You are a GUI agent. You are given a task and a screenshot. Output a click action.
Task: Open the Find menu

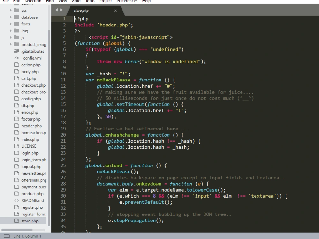click(x=50, y=1)
